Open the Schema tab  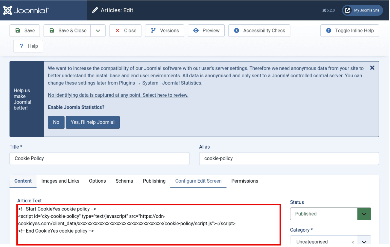click(x=124, y=181)
